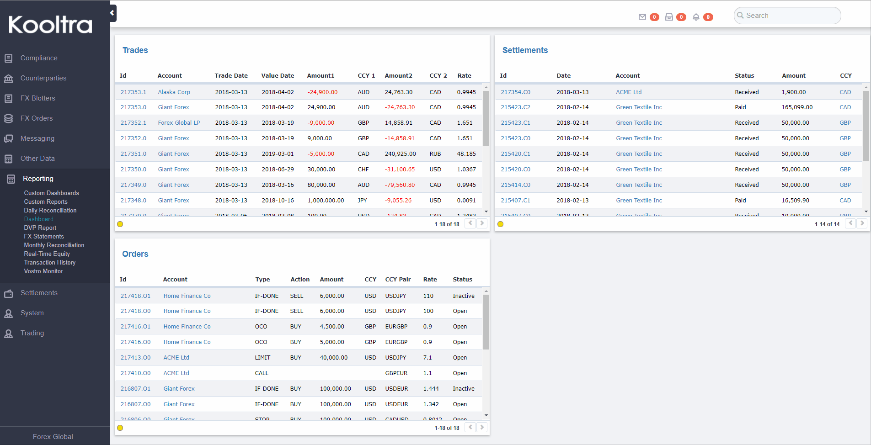Image resolution: width=871 pixels, height=445 pixels.
Task: Click the Compliance sidebar icon
Action: tap(8, 58)
